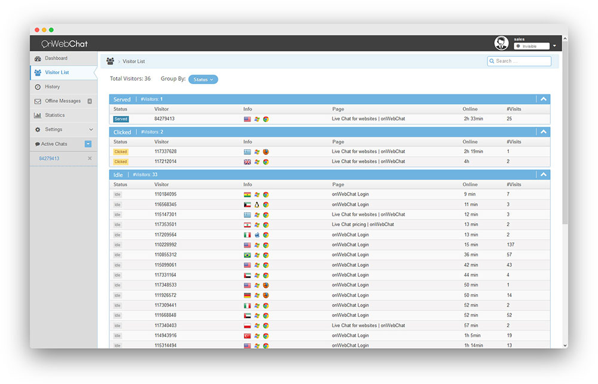
Task: Click 'Live Chat pricing | onWebChat' page
Action: coord(363,225)
